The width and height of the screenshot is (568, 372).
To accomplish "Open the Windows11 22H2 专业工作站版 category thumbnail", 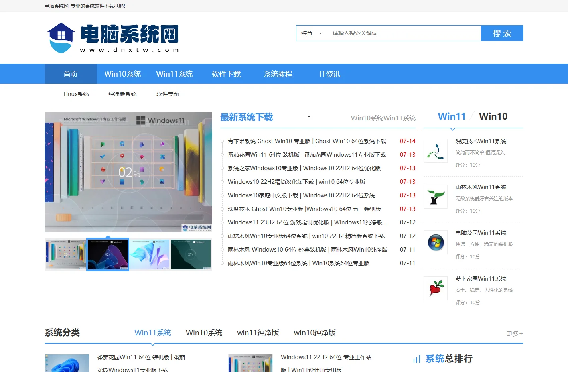I will tap(250, 363).
